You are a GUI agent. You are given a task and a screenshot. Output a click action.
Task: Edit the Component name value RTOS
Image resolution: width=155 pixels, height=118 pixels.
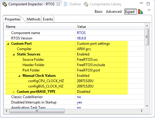pyautogui.click(x=81, y=33)
